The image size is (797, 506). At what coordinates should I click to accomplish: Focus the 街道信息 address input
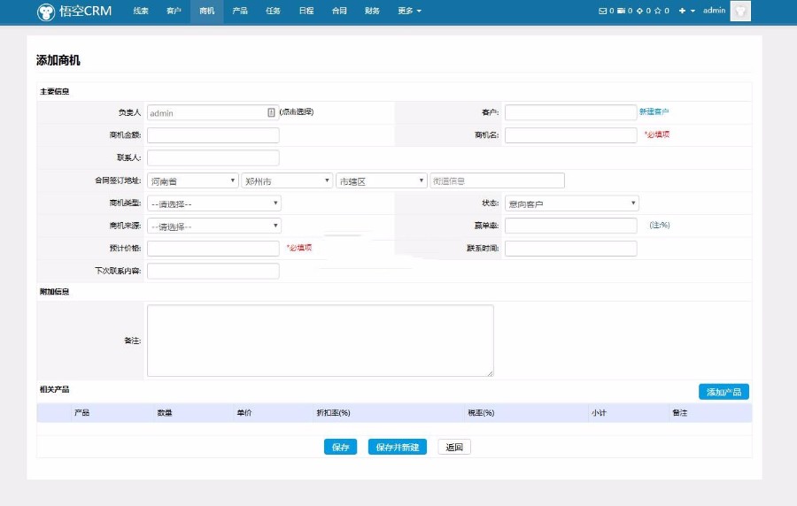coord(497,180)
